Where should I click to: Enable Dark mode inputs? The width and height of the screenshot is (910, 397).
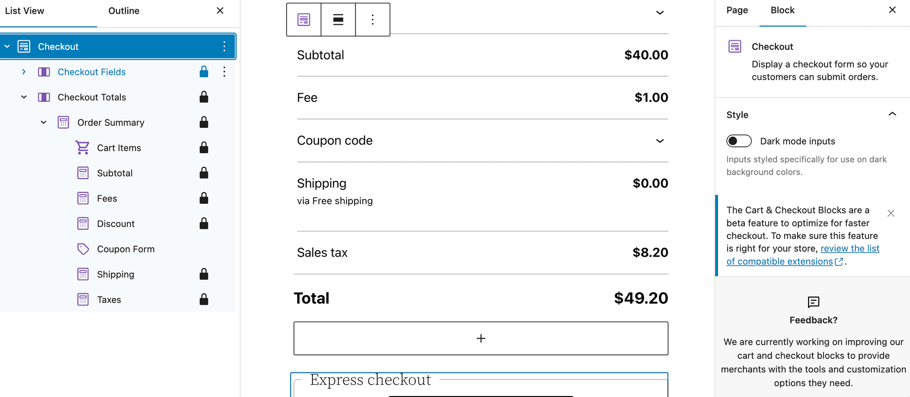pyautogui.click(x=738, y=141)
